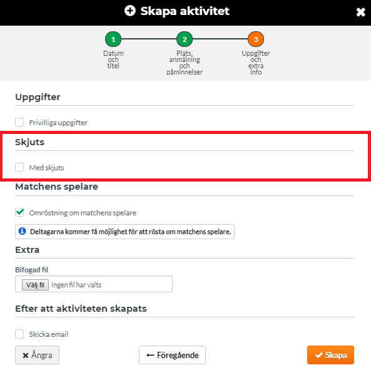The height and width of the screenshot is (370, 371).
Task: Select Uppgifter och extra info step label
Action: click(256, 63)
